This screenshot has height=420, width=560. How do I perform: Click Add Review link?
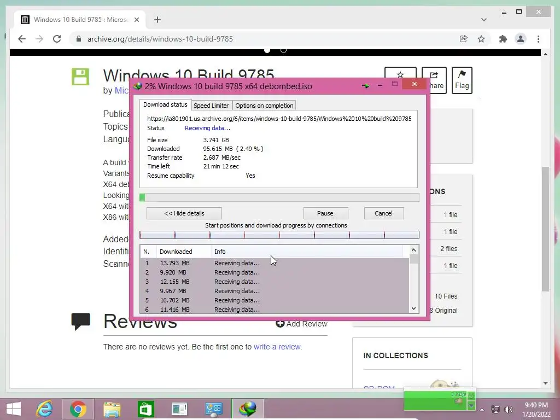tap(301, 324)
